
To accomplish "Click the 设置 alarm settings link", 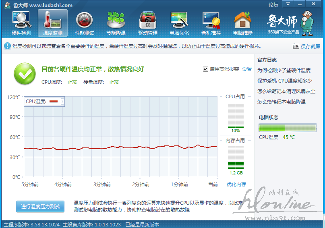I will (x=247, y=69).
